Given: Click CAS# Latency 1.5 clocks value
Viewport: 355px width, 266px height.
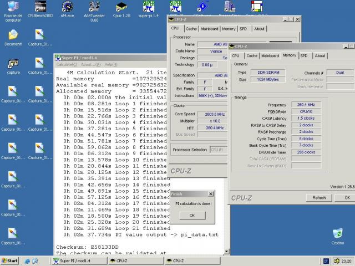Looking at the screenshot, I should pos(306,118).
